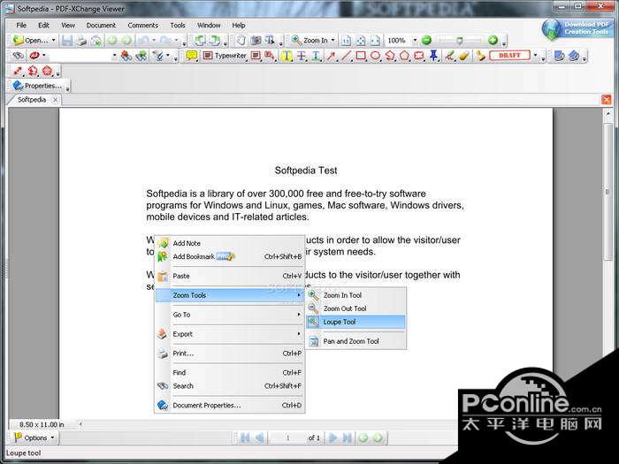Select the Line drawing tool
Screen dimensions: 619x464
coord(346,56)
